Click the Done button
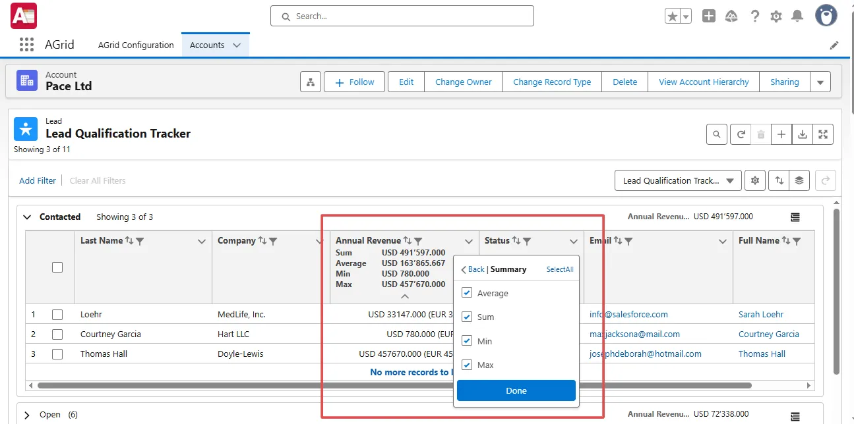 (x=516, y=390)
